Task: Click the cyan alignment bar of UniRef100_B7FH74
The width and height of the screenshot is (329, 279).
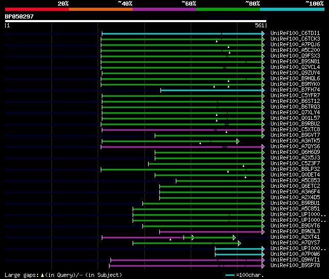Action: point(211,90)
